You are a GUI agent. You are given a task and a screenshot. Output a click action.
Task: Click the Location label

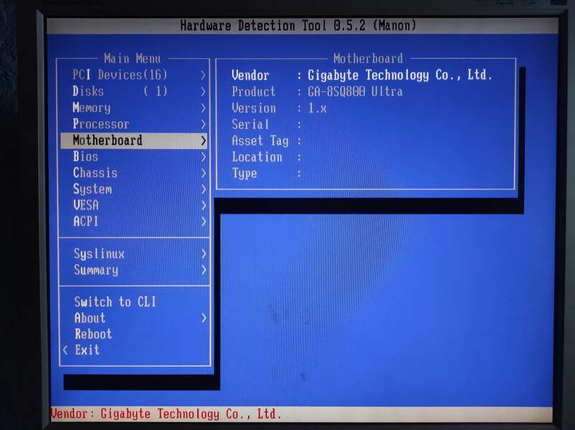click(x=257, y=157)
